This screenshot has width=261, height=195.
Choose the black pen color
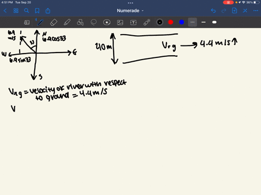click(x=160, y=22)
